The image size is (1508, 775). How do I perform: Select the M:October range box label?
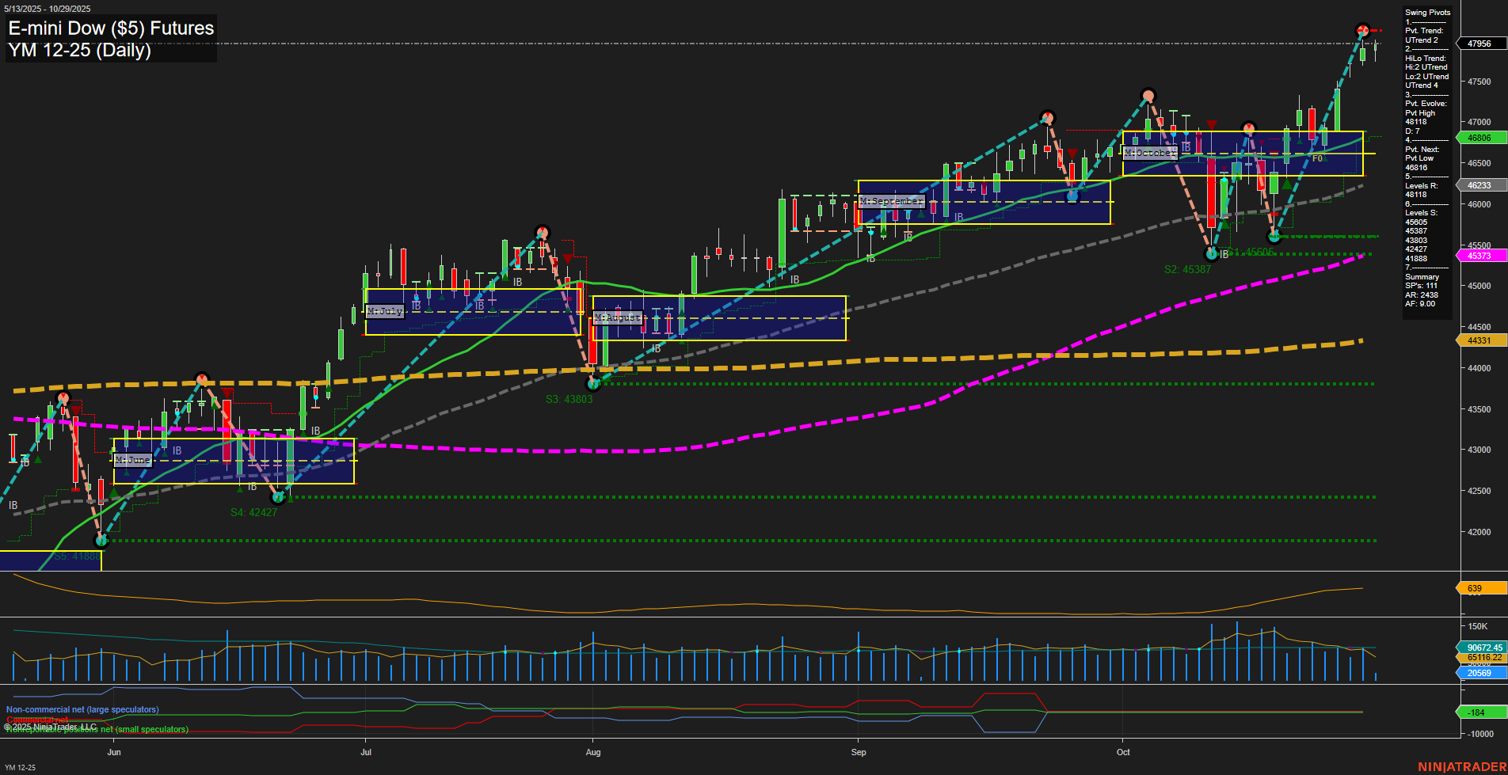tap(1150, 153)
